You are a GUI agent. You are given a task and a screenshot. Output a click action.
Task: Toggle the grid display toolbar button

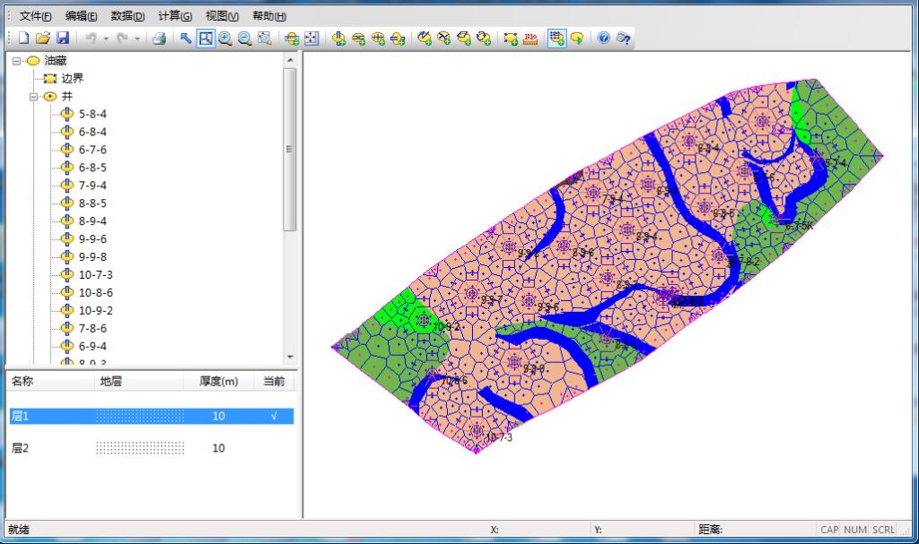coord(556,38)
